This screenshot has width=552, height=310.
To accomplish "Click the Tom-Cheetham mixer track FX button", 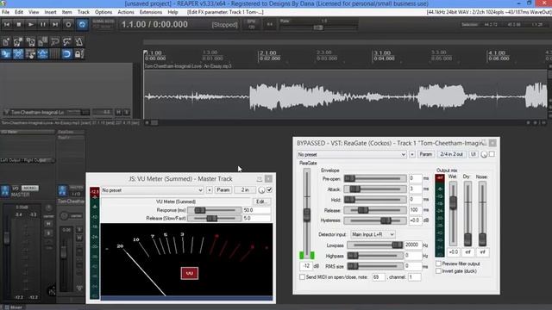I will tap(62, 191).
